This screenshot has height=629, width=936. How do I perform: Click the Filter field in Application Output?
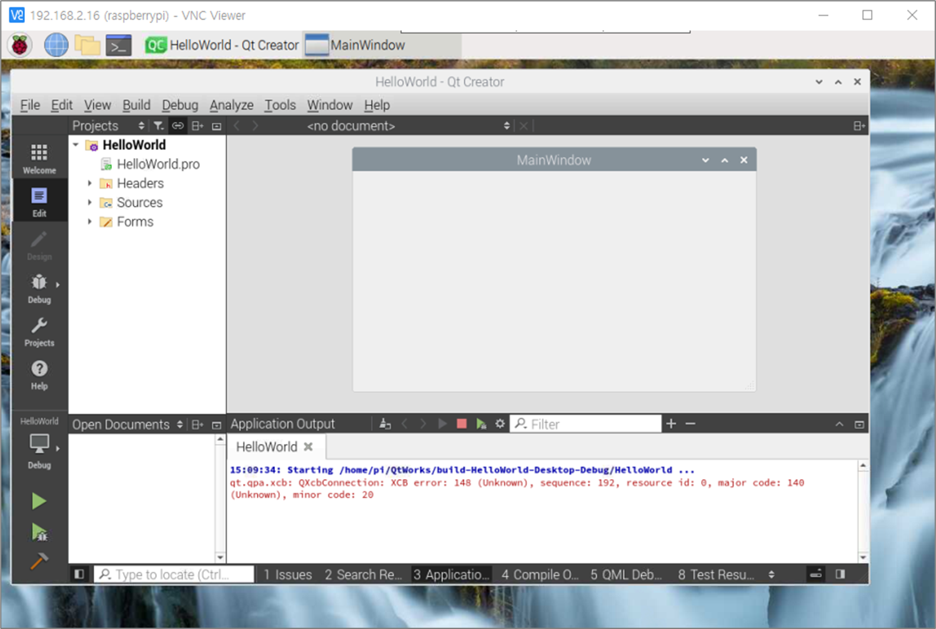[586, 423]
